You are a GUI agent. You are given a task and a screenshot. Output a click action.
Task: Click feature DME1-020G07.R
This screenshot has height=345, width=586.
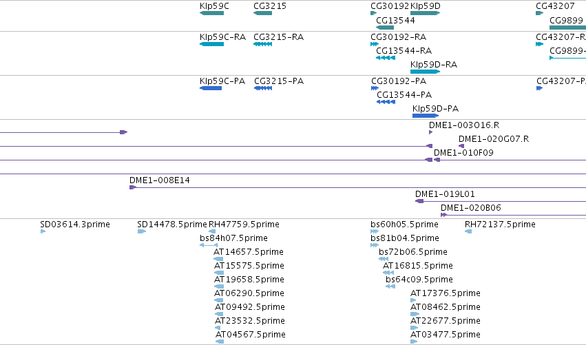pyautogui.click(x=461, y=146)
